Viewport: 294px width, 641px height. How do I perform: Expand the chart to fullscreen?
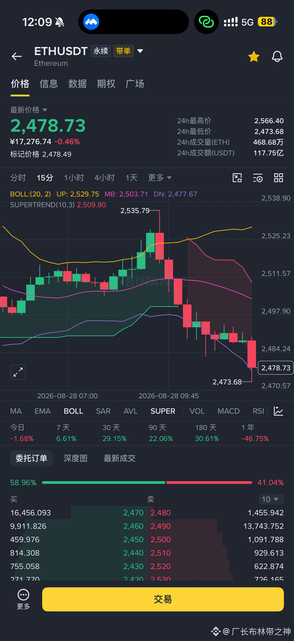pos(18,372)
